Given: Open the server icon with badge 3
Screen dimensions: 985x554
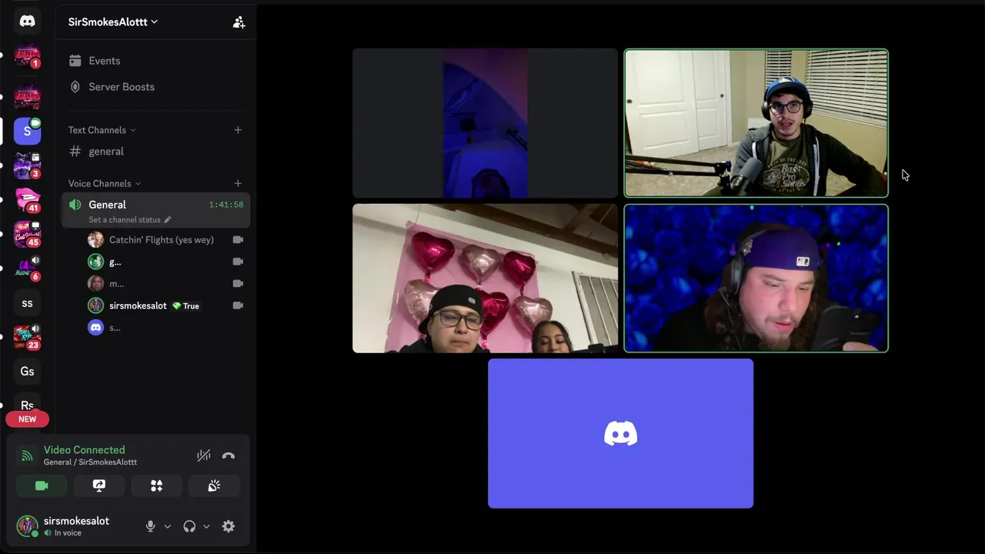Looking at the screenshot, I should (27, 165).
